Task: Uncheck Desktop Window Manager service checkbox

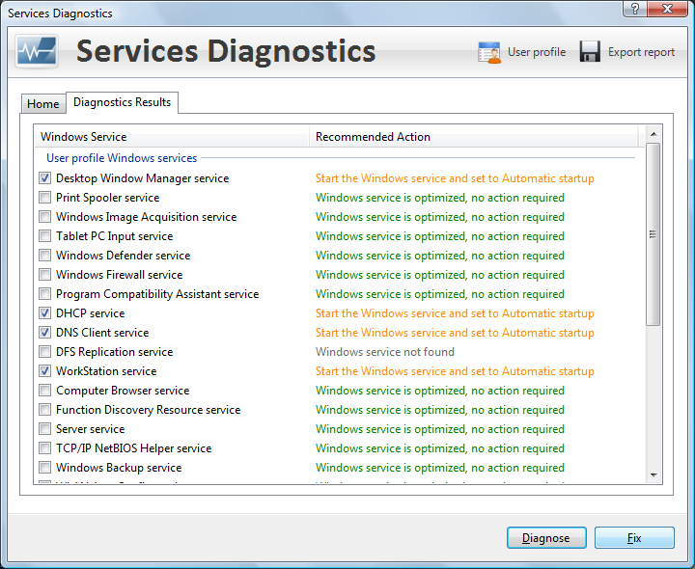Action: coord(44,178)
